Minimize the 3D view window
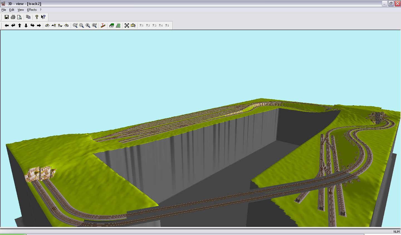This screenshot has height=235, width=401. [385, 4]
